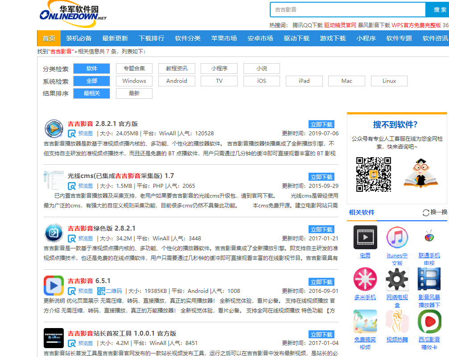The image size is (449, 357).
Task: Open the 软件分类 nav tab
Action: (x=188, y=38)
